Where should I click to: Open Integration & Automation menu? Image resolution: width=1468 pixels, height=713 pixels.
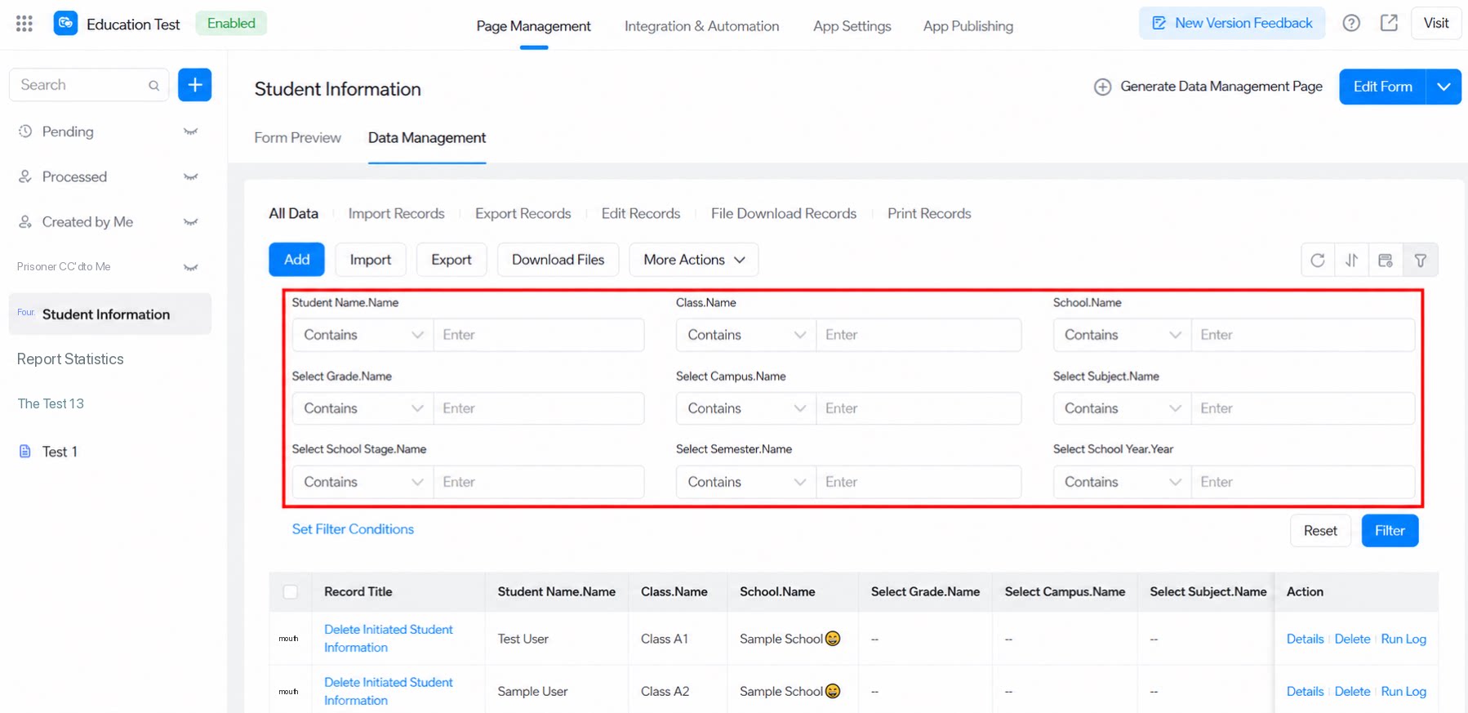click(701, 26)
